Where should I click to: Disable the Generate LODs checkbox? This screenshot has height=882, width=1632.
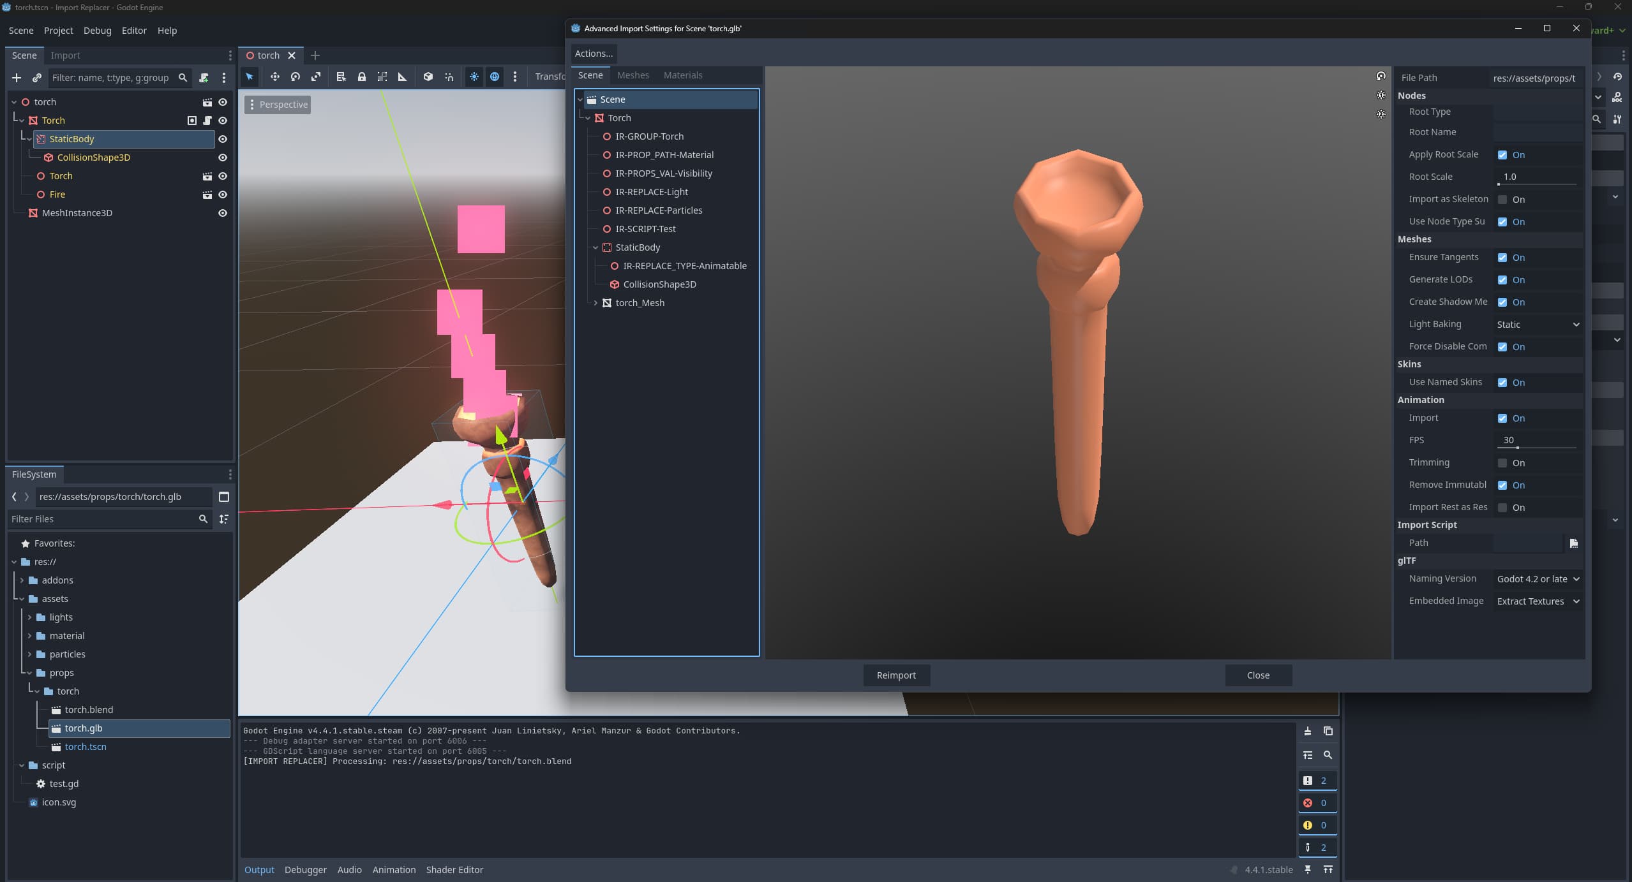tap(1502, 280)
